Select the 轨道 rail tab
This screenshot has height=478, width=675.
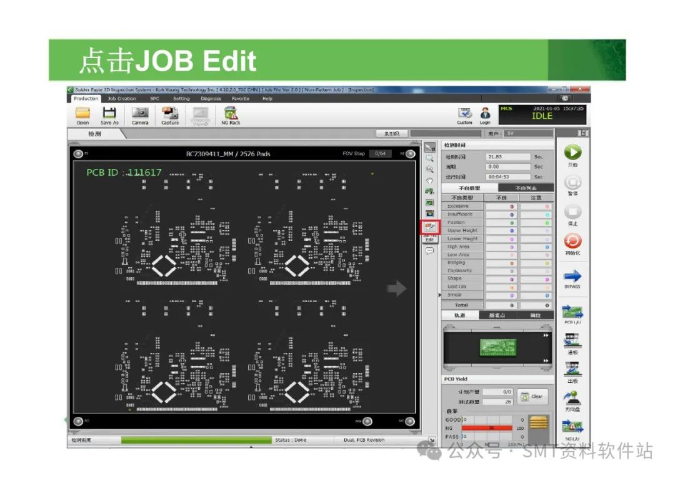(x=460, y=315)
